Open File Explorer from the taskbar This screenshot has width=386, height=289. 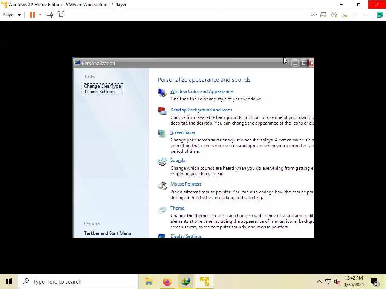[149, 281]
